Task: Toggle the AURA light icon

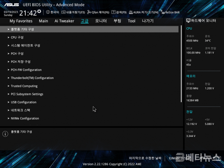Action: 131,12
